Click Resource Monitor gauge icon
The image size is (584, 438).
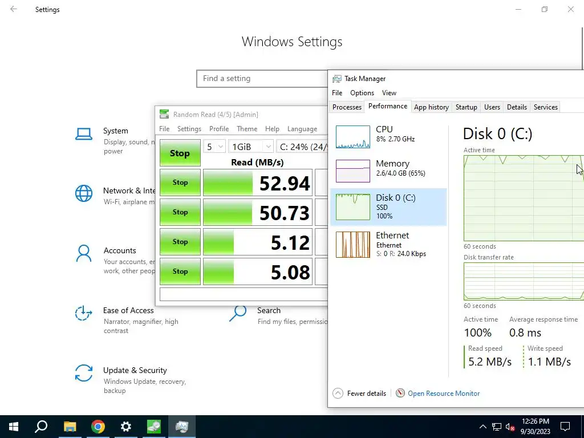tap(400, 394)
